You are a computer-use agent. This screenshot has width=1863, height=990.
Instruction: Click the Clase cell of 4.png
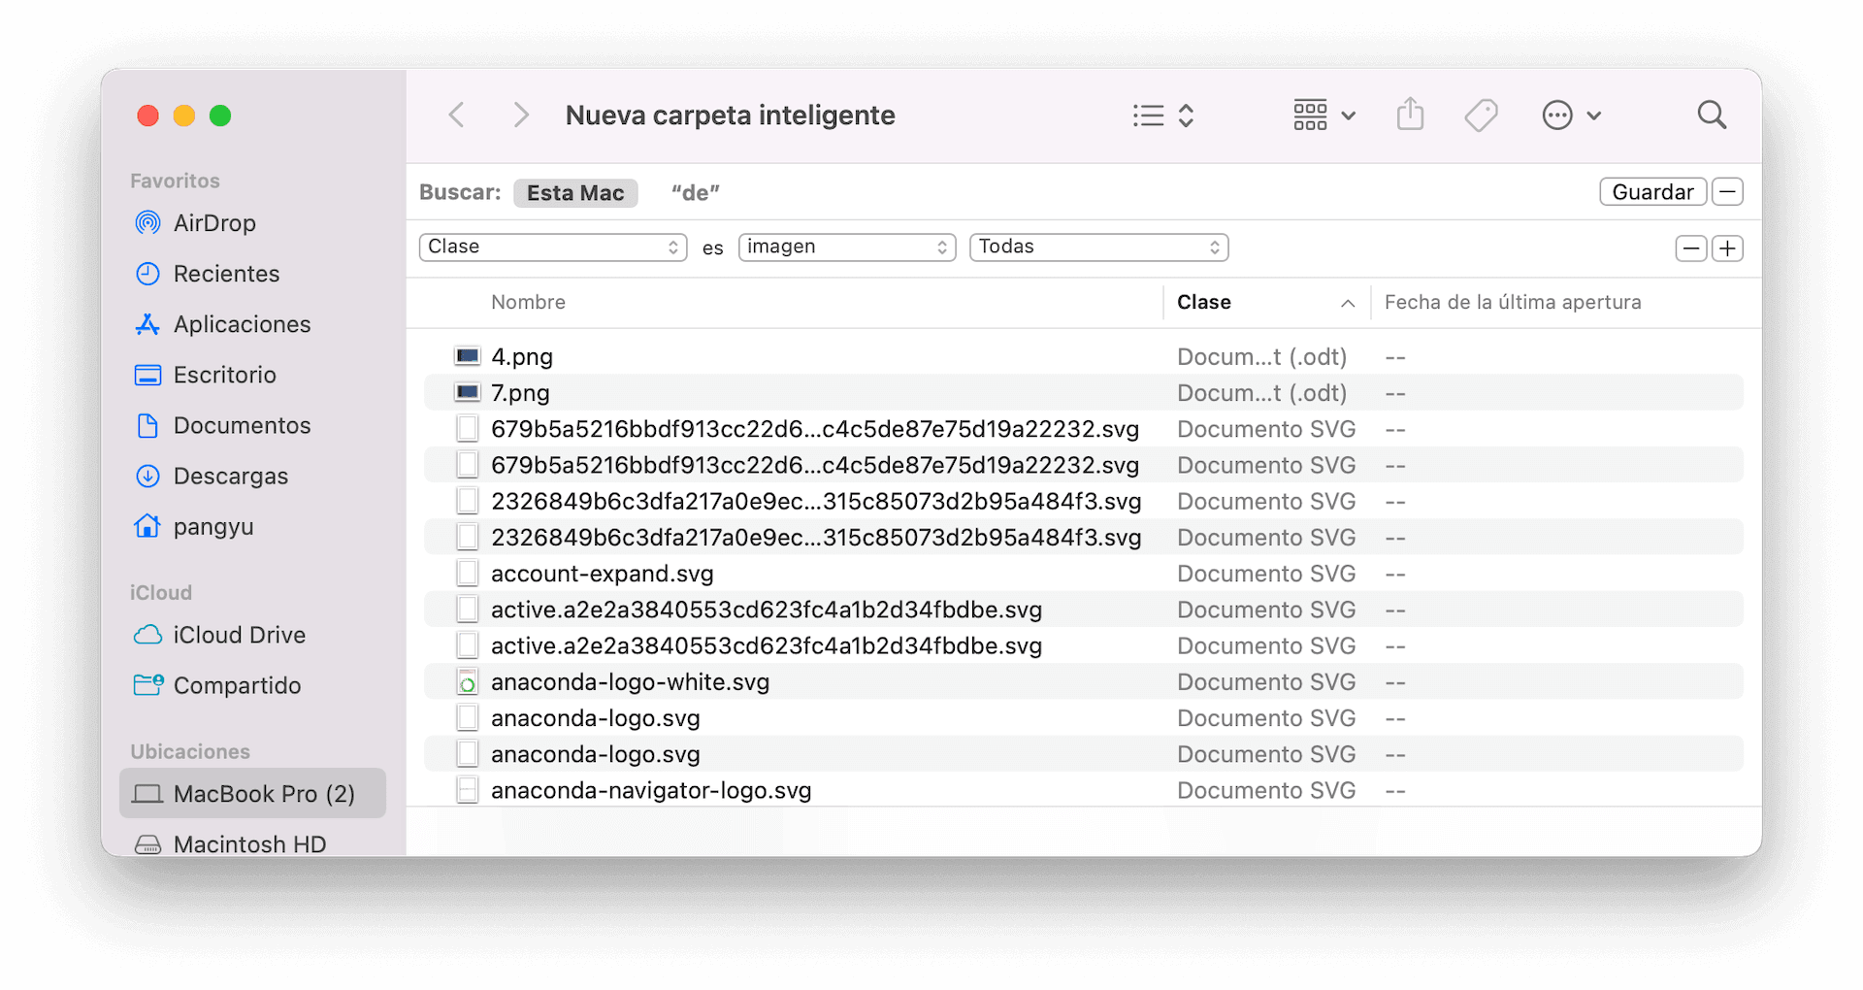pyautogui.click(x=1261, y=357)
